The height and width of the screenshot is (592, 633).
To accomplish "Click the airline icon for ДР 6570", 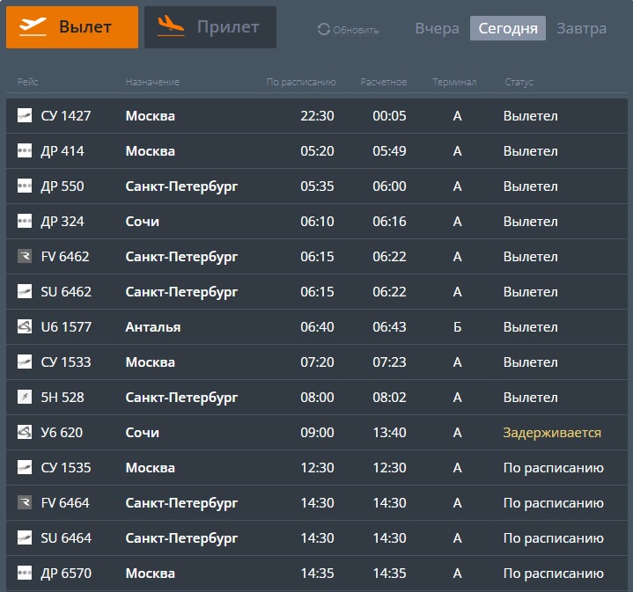I will coord(25,574).
